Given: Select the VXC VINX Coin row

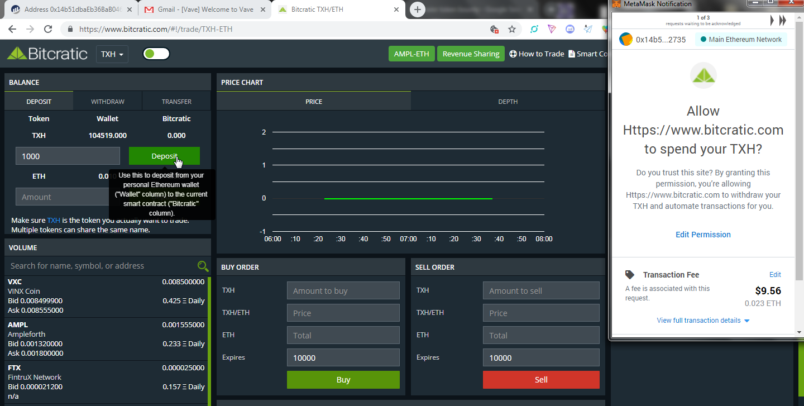Looking at the screenshot, I should coord(106,296).
